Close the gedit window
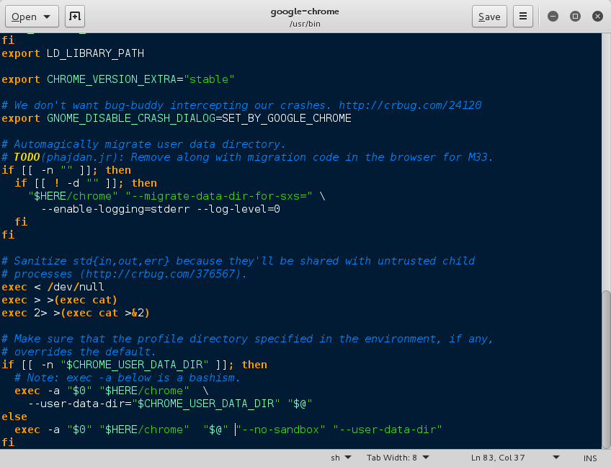The image size is (611, 467). coord(597,17)
